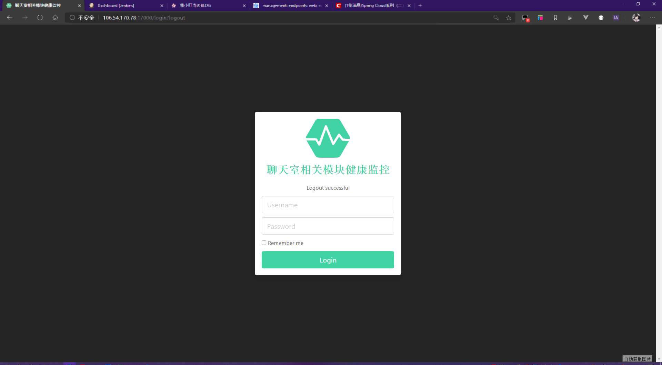Open the IA extension icon
The height and width of the screenshot is (365, 662).
point(616,18)
